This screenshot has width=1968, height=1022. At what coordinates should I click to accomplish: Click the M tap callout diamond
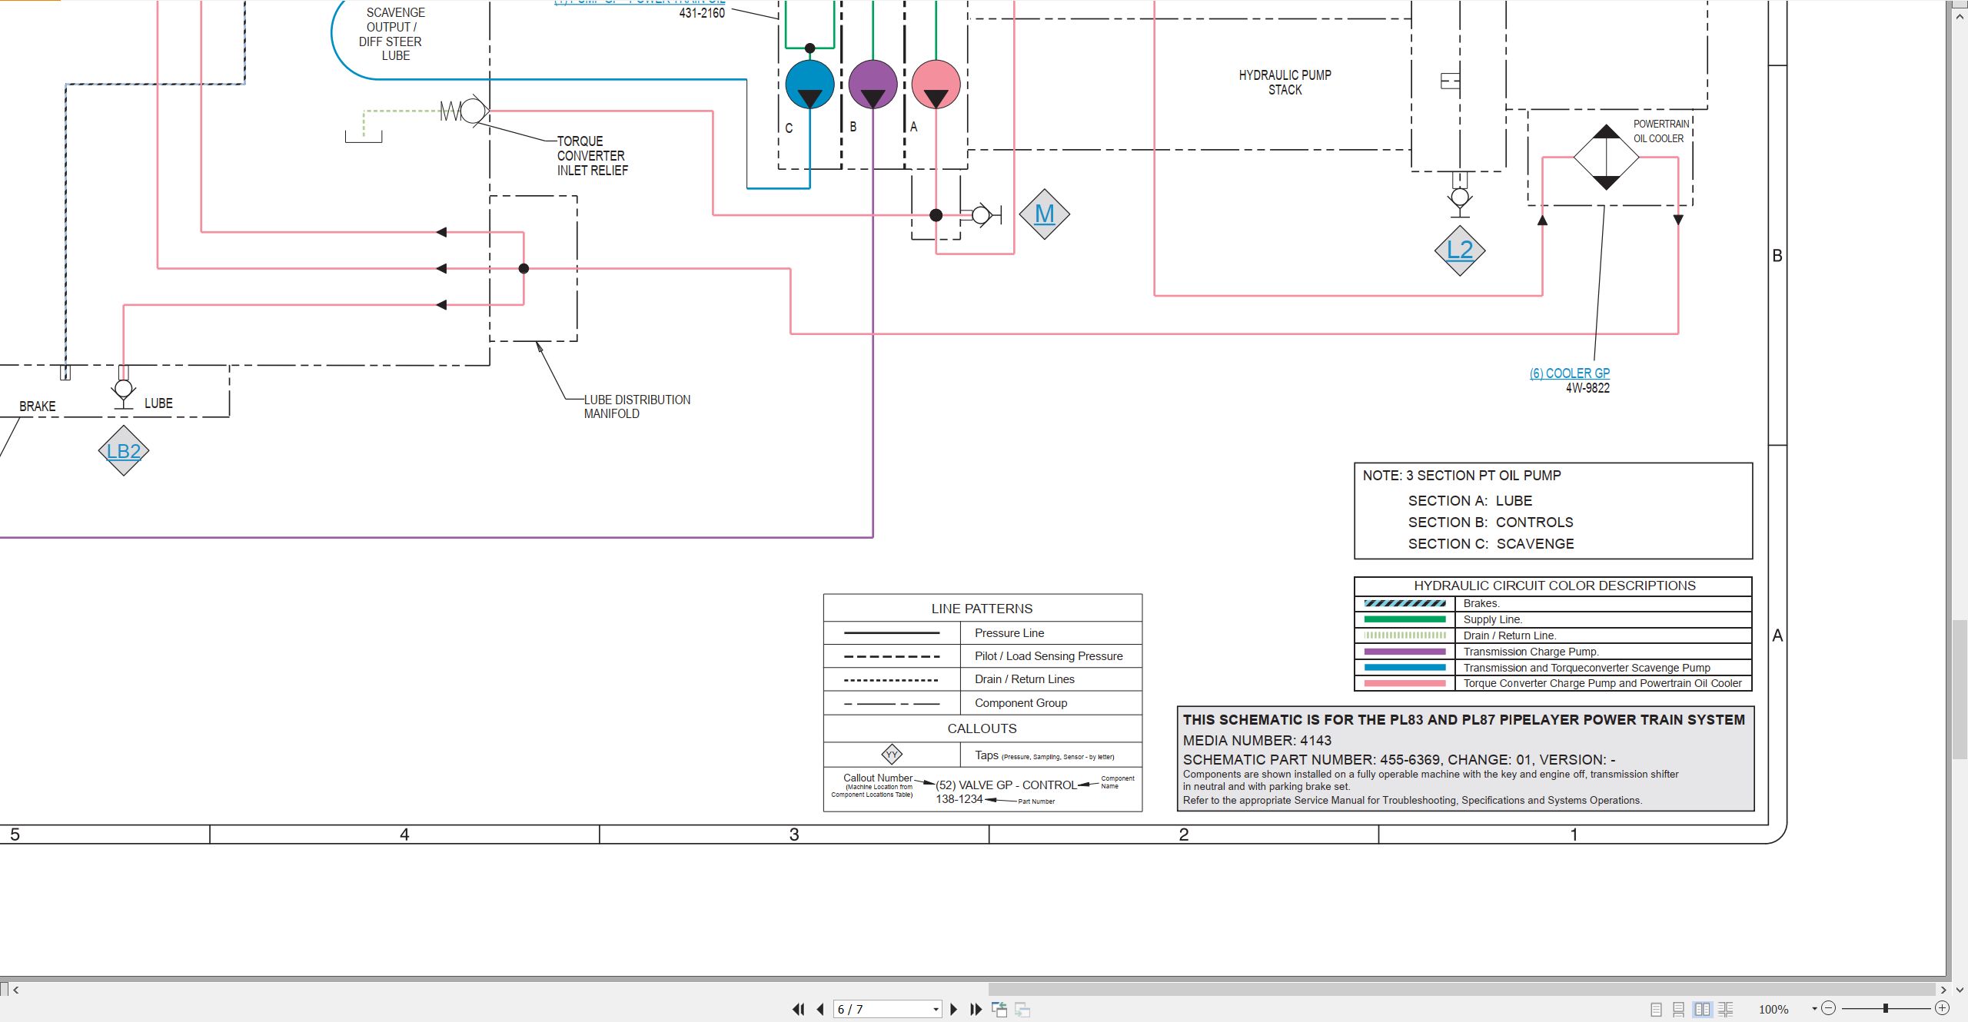point(1044,214)
